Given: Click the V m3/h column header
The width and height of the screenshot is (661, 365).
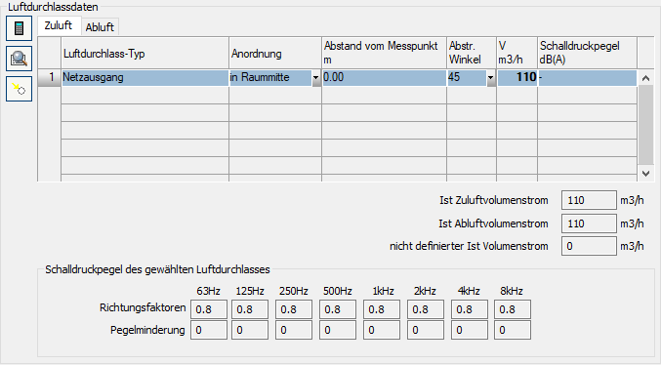Looking at the screenshot, I should coord(516,54).
